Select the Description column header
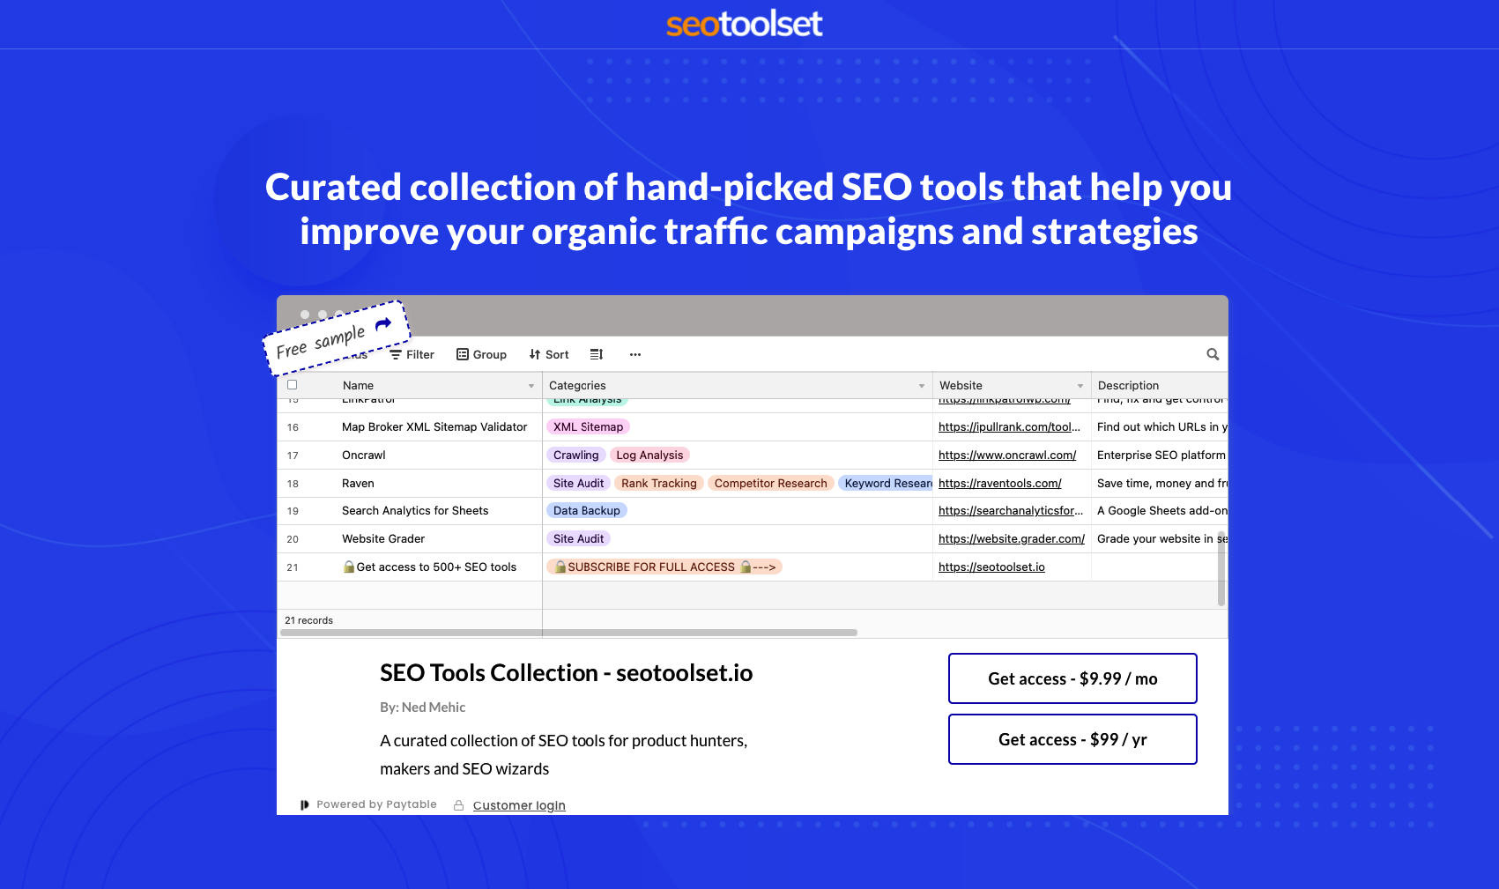Image resolution: width=1499 pixels, height=889 pixels. click(1128, 385)
